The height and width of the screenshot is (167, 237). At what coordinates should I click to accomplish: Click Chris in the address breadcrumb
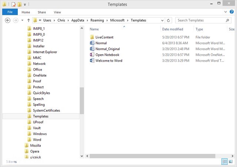click(61, 20)
